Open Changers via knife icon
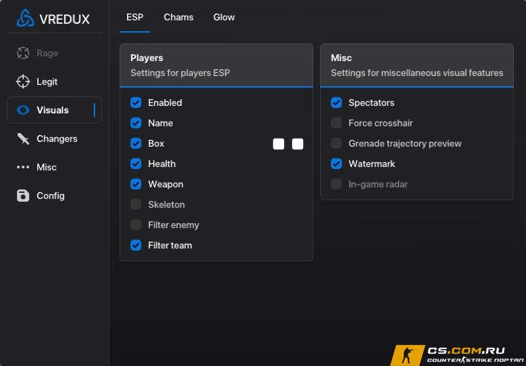 coord(23,139)
